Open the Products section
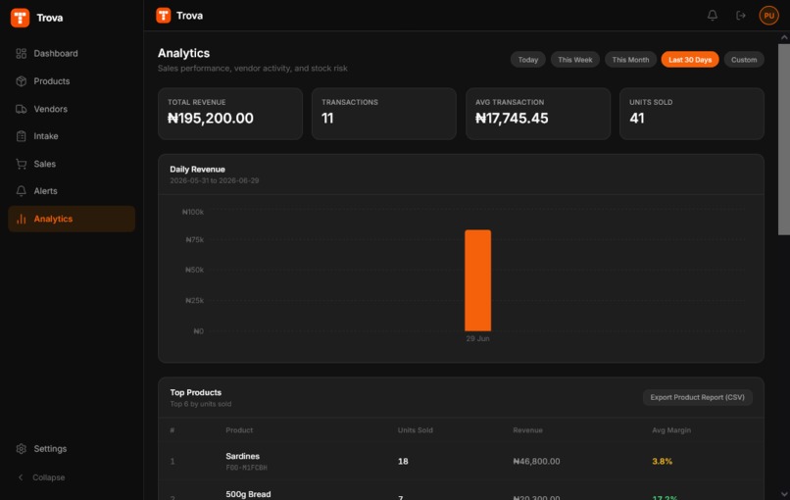Screen dimensions: 790x500 click(x=72, y=81)
